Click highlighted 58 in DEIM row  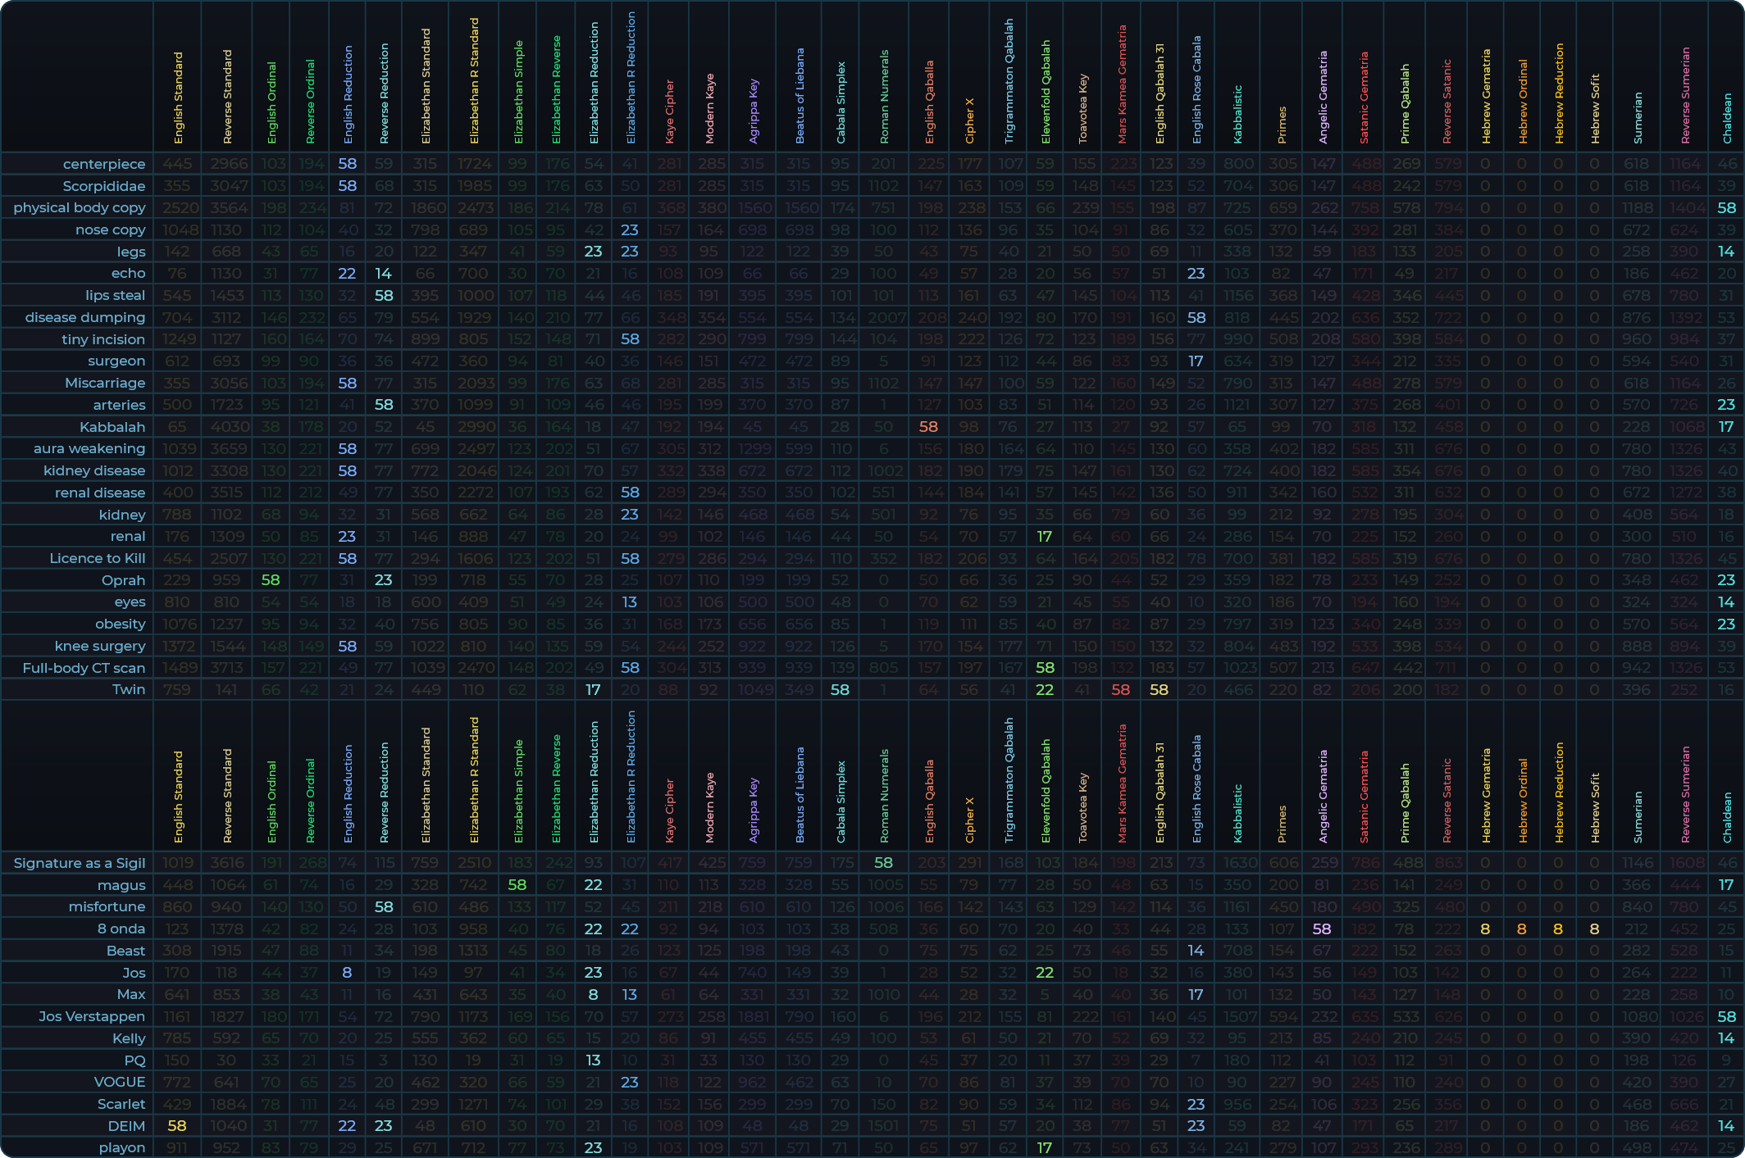point(177,1126)
